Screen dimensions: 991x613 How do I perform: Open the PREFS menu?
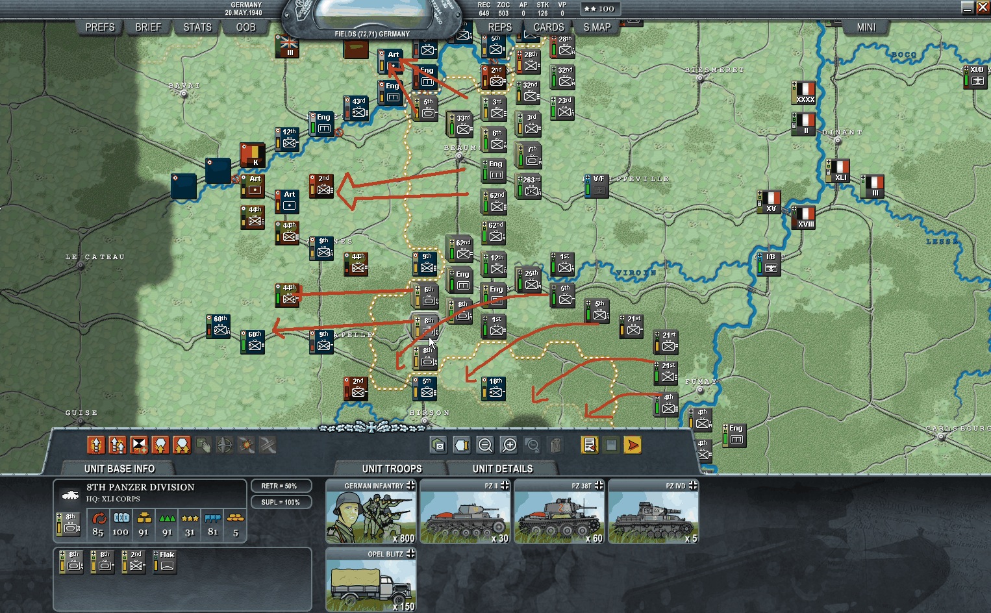(x=99, y=27)
